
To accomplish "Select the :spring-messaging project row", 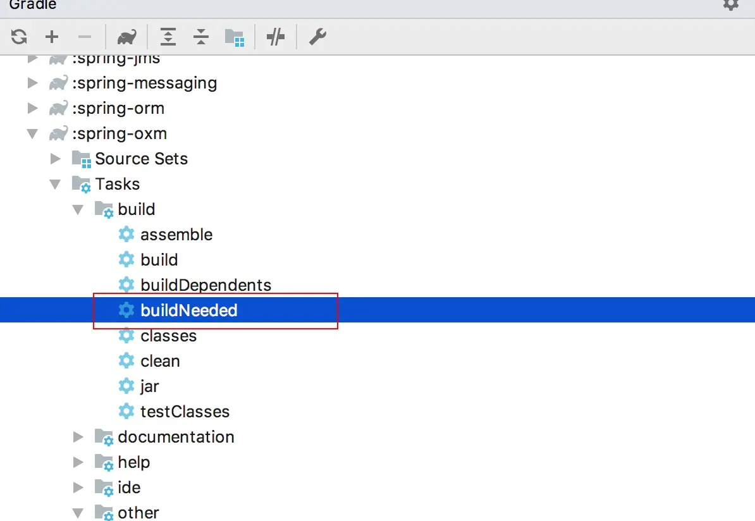I will (378, 83).
